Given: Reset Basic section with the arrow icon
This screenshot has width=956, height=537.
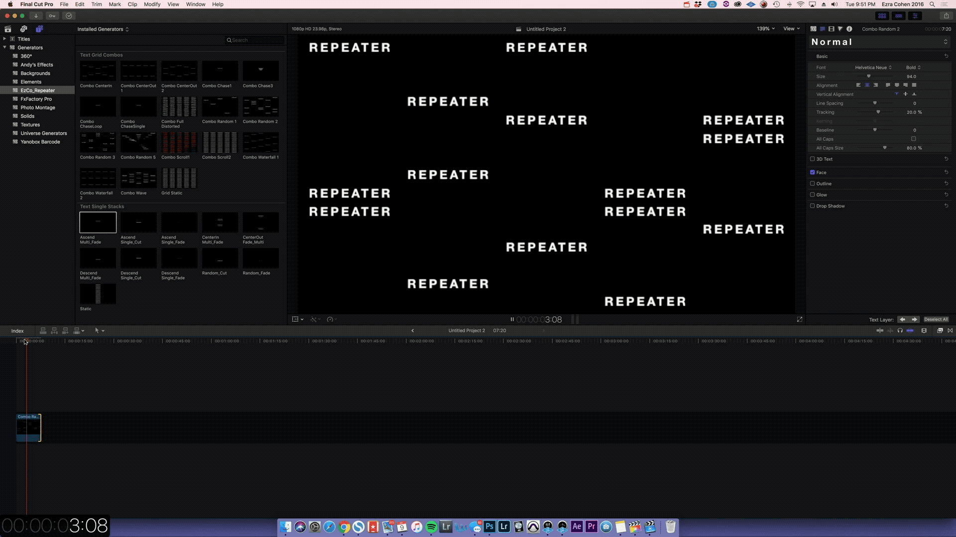Looking at the screenshot, I should click(946, 56).
